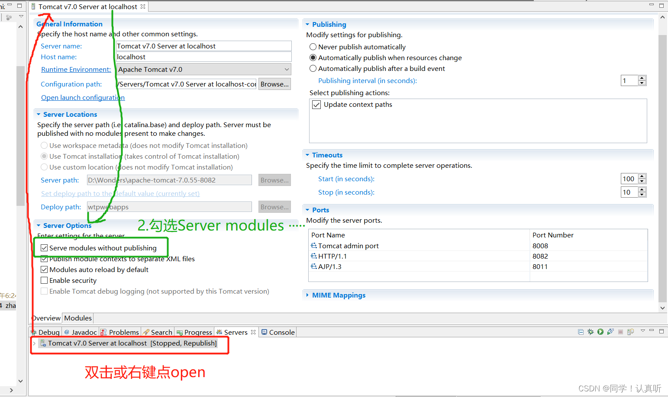Click the Server name input field
The width and height of the screenshot is (668, 397).
(203, 46)
